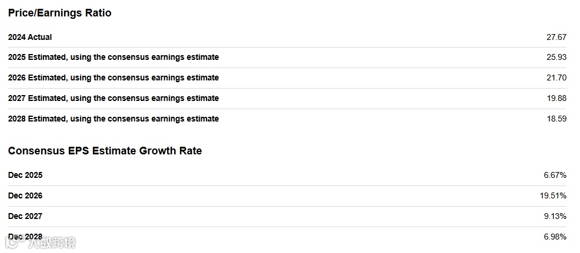Click the 19.88 ratio value

tap(556, 98)
